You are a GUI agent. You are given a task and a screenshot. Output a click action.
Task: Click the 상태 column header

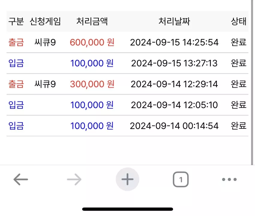click(x=238, y=22)
